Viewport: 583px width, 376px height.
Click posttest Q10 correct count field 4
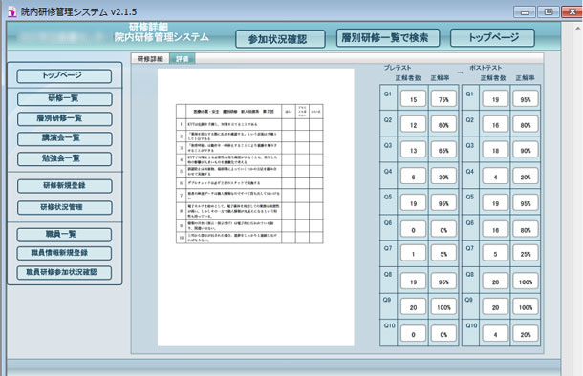[495, 334]
